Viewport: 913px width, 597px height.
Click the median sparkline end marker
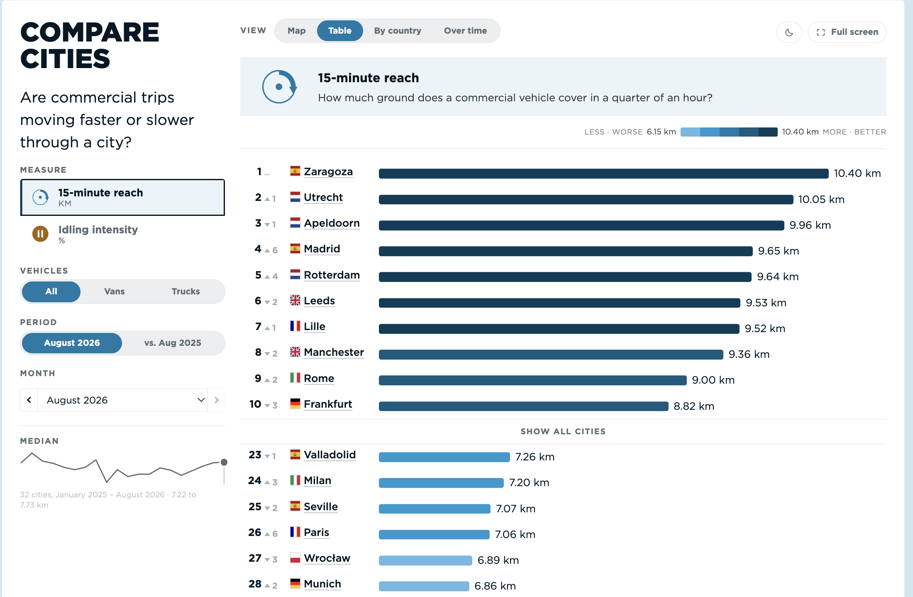[x=224, y=462]
